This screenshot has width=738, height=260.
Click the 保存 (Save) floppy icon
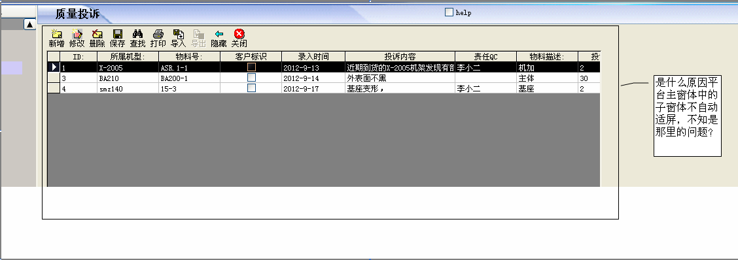coord(118,34)
